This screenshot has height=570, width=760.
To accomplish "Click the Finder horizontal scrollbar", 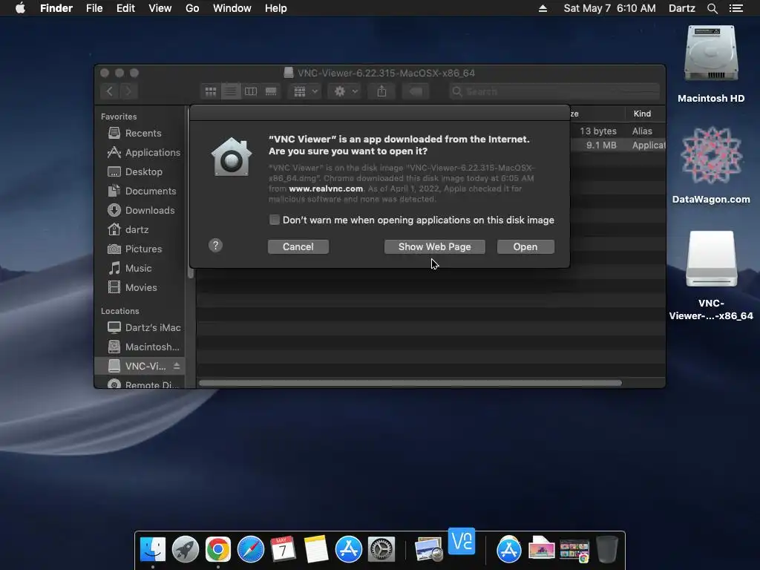I will click(410, 383).
